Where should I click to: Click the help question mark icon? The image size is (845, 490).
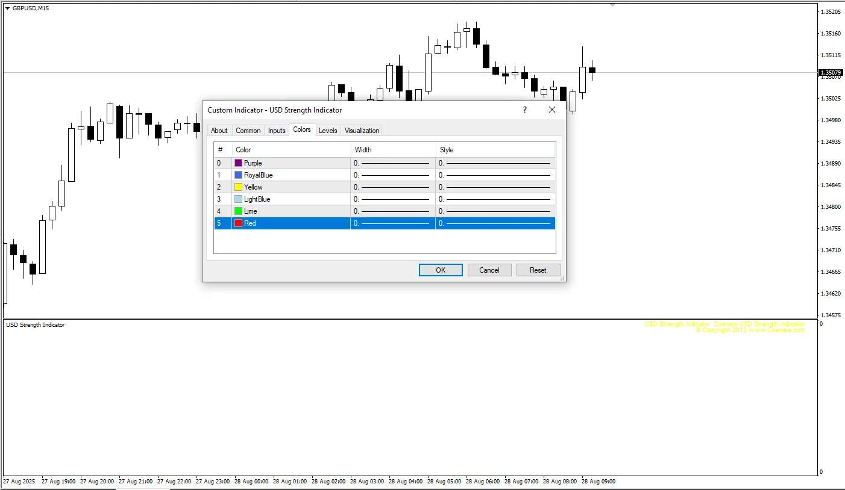coord(524,110)
